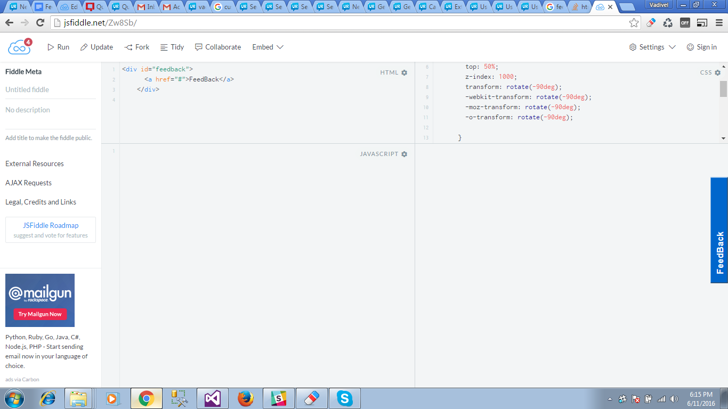This screenshot has height=409, width=728.
Task: Open JavaScript panel settings gear
Action: coord(404,154)
